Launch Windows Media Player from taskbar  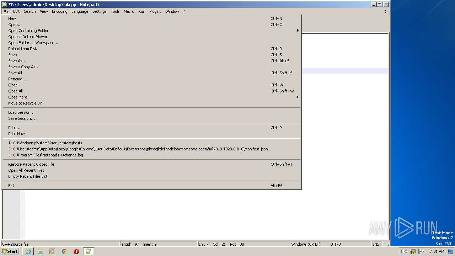point(52,251)
